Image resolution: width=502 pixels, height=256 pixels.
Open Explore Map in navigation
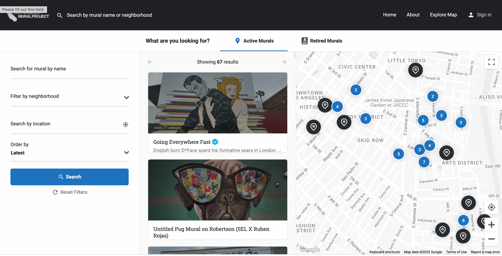444,15
